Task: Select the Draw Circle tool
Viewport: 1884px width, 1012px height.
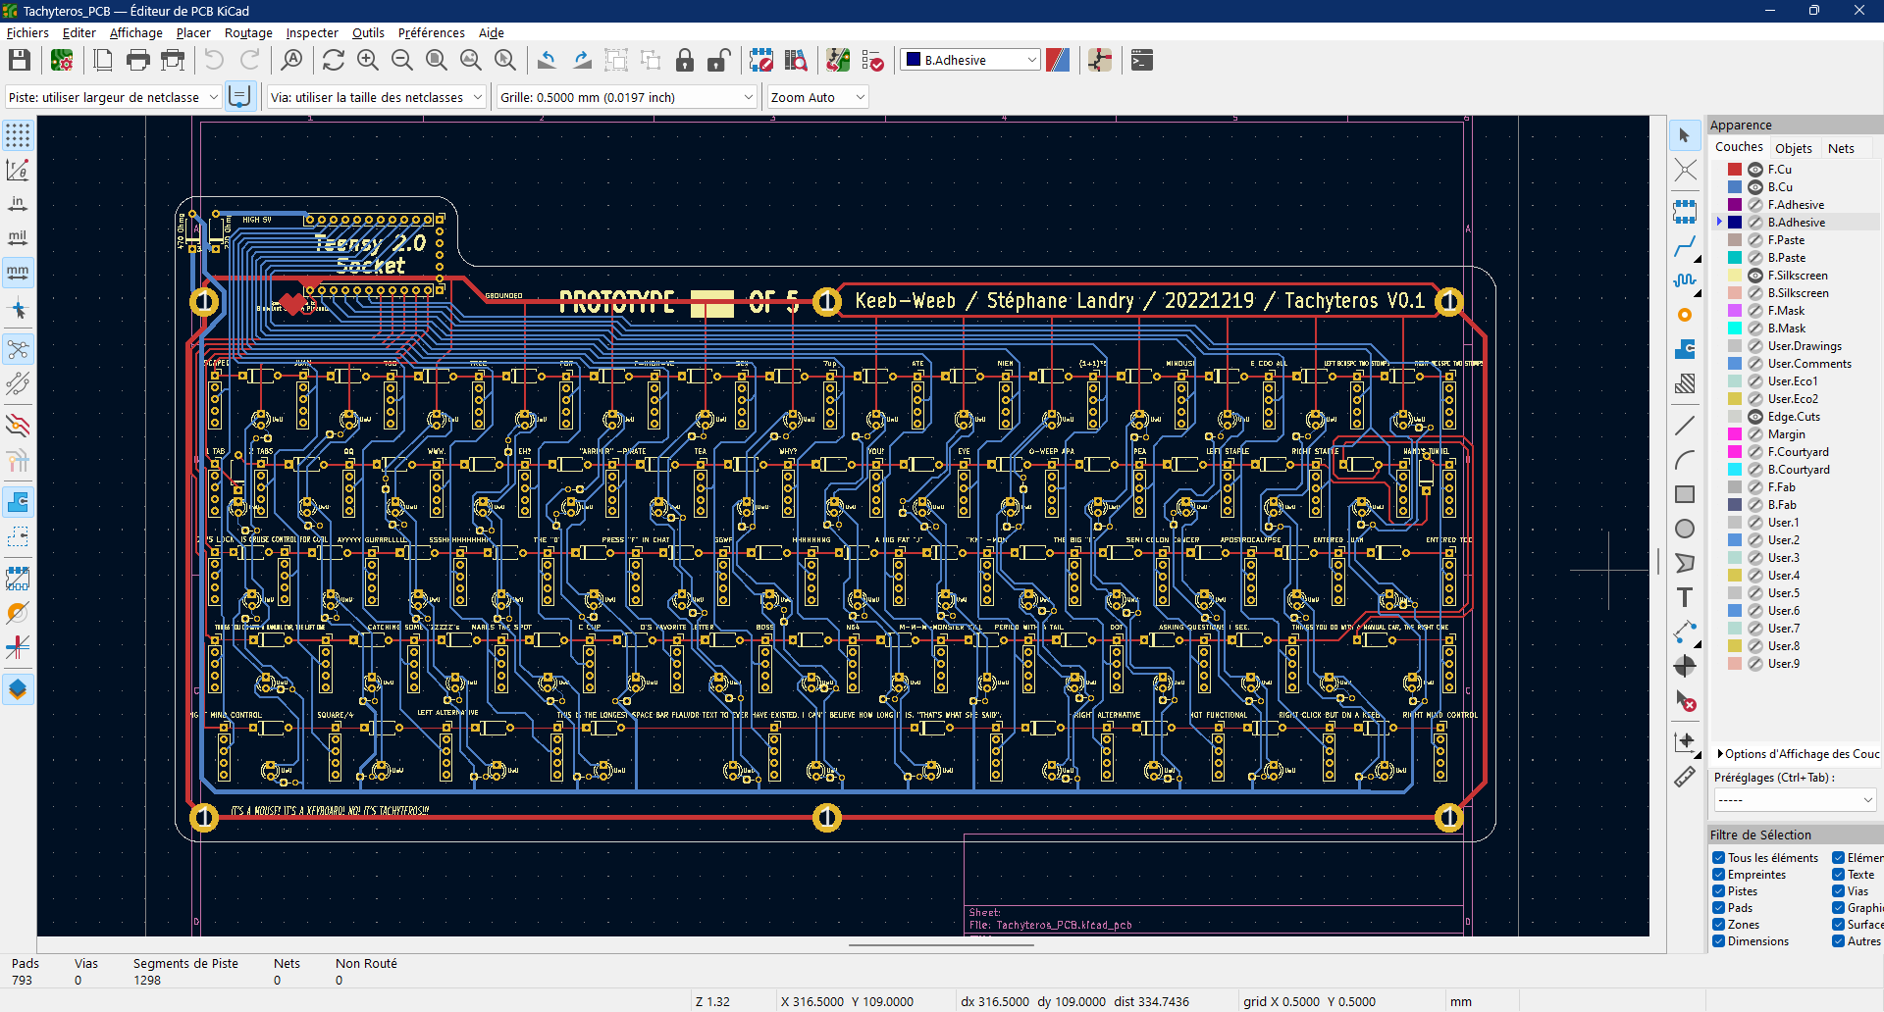Action: click(1685, 529)
